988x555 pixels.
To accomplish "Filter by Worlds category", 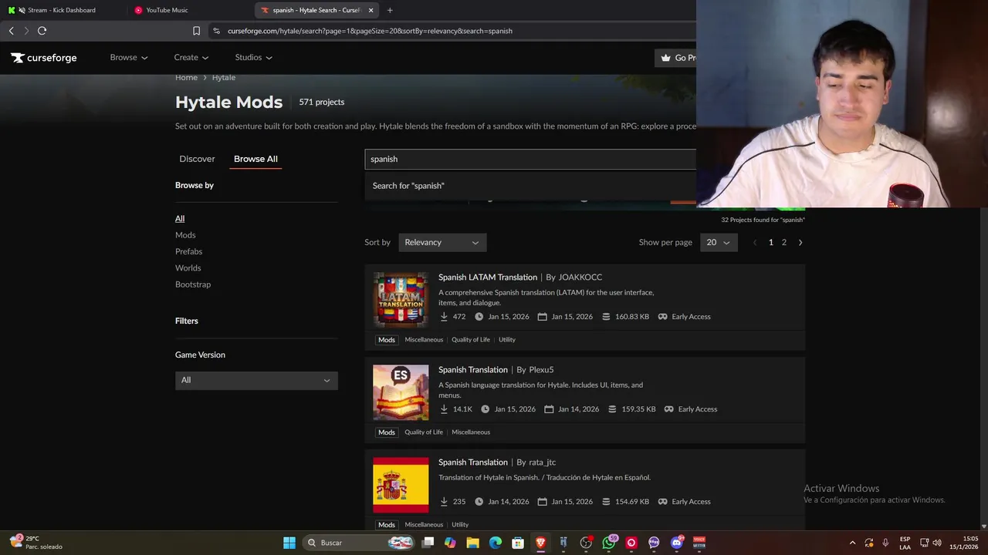I will pyautogui.click(x=188, y=268).
